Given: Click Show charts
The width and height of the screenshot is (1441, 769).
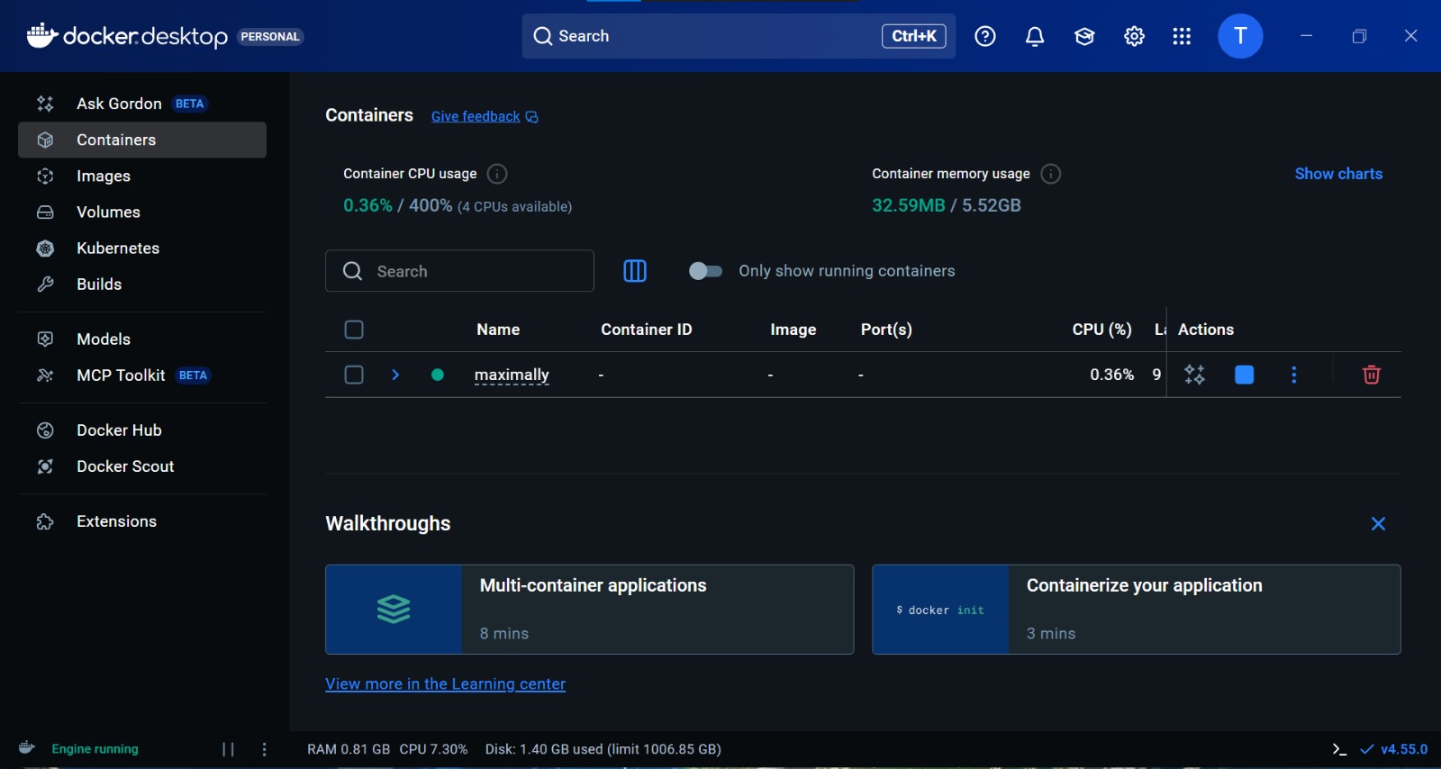Looking at the screenshot, I should tap(1338, 174).
